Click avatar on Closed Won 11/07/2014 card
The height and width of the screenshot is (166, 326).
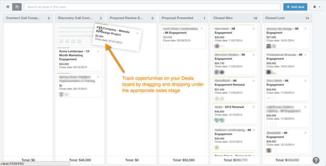[x=217, y=46]
